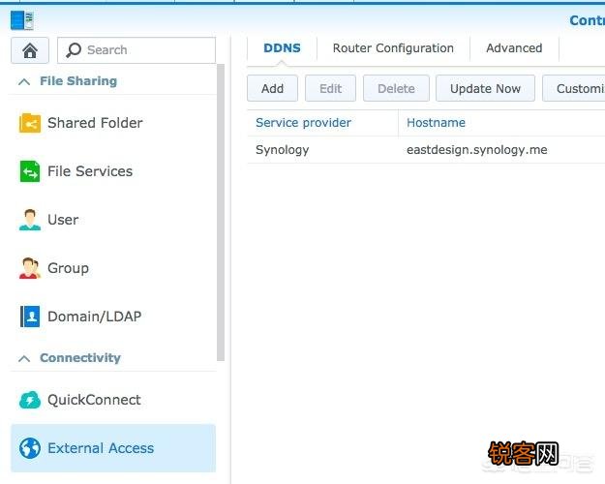Click the File Sharing heading text
Screen dimensions: 605x484
(x=78, y=81)
